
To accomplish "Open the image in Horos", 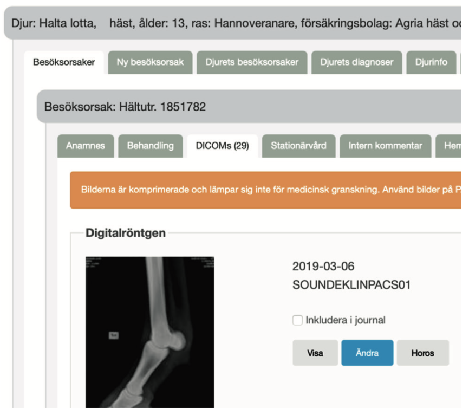I will (x=422, y=353).
